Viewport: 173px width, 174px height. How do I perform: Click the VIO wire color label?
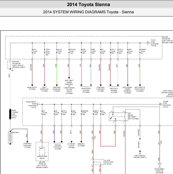coord(80,66)
